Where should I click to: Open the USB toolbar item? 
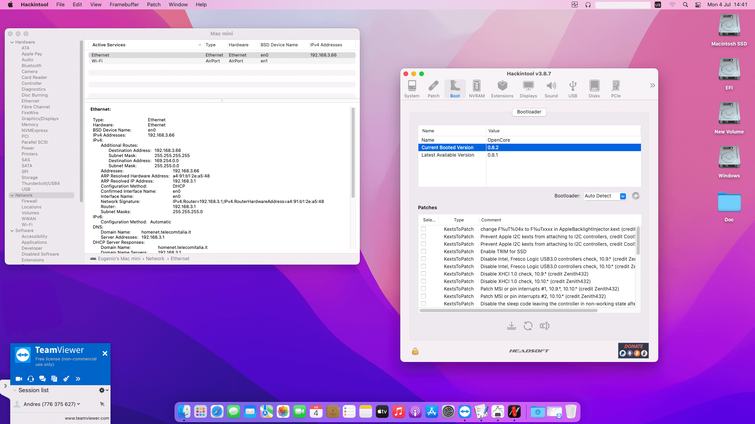573,89
